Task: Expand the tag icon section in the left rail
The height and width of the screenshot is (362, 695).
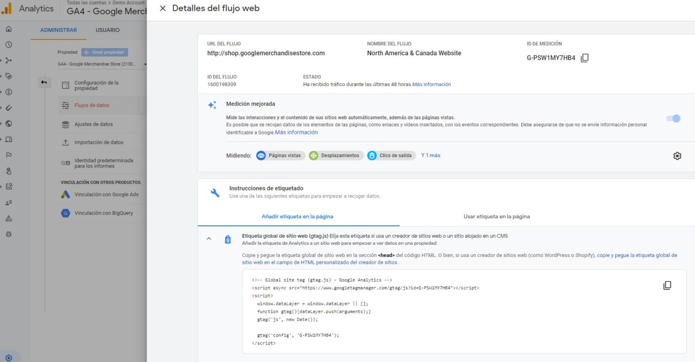Action: tap(9, 76)
